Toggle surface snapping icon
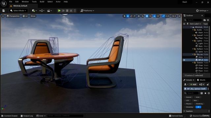The height and width of the screenshot is (118, 211). coord(143,16)
